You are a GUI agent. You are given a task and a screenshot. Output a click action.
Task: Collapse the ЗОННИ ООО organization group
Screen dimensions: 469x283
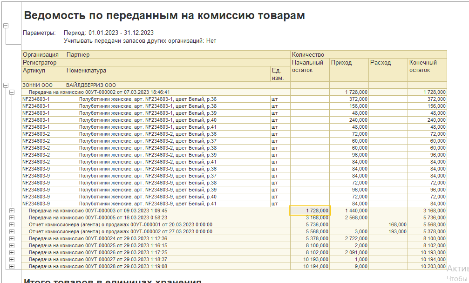(6, 85)
